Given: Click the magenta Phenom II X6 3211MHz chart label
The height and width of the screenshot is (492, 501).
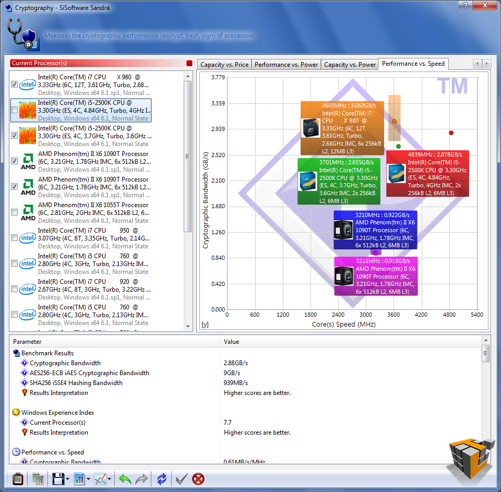Looking at the screenshot, I should pos(376,277).
